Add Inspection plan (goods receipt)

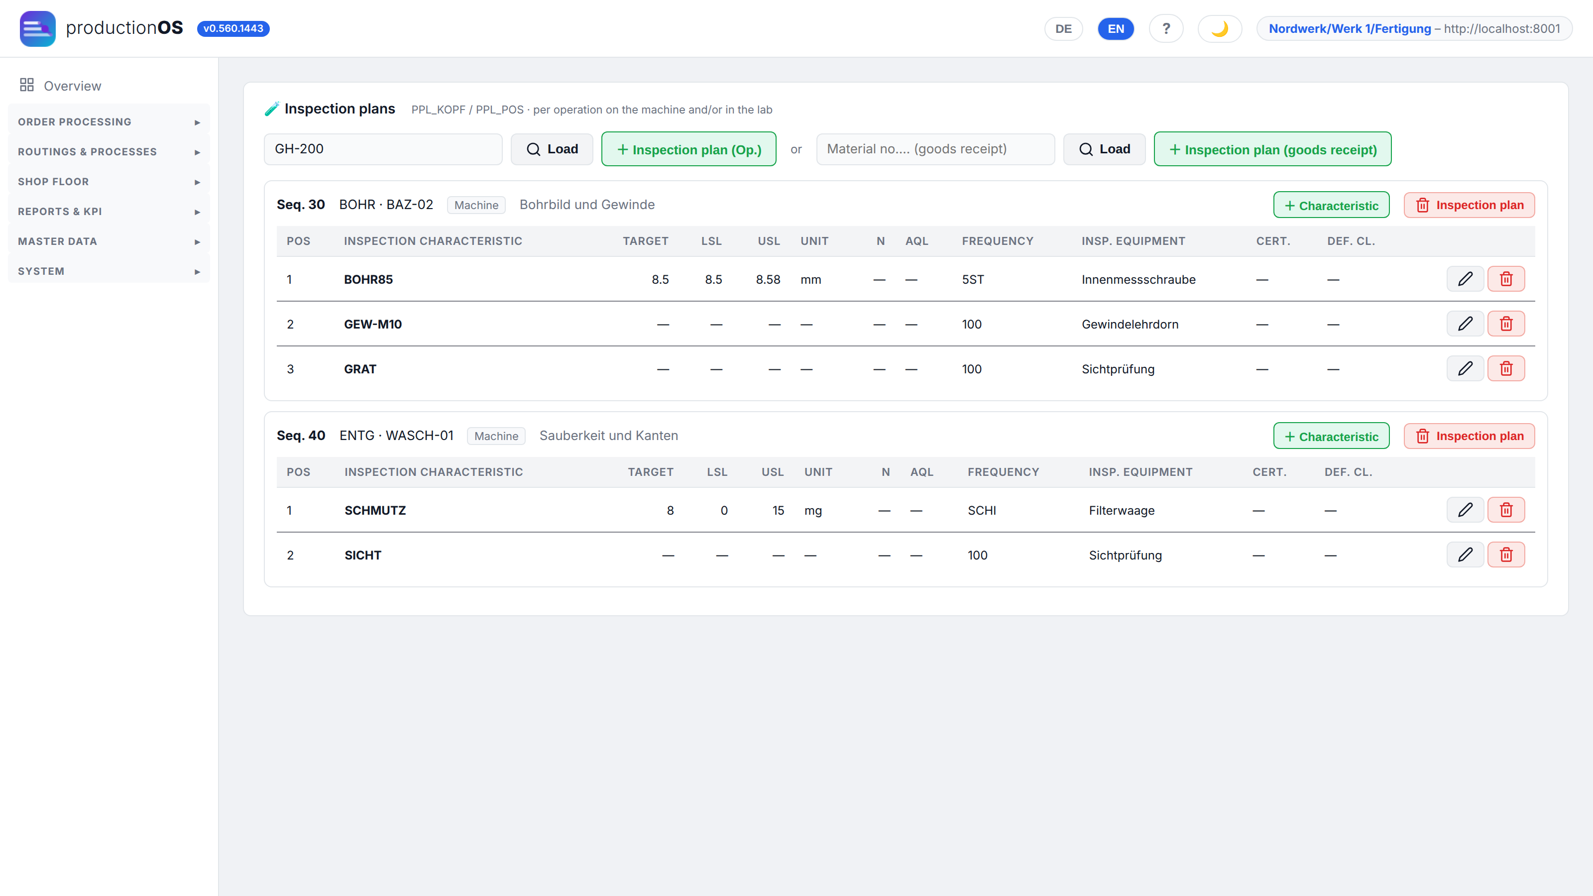1273,149
